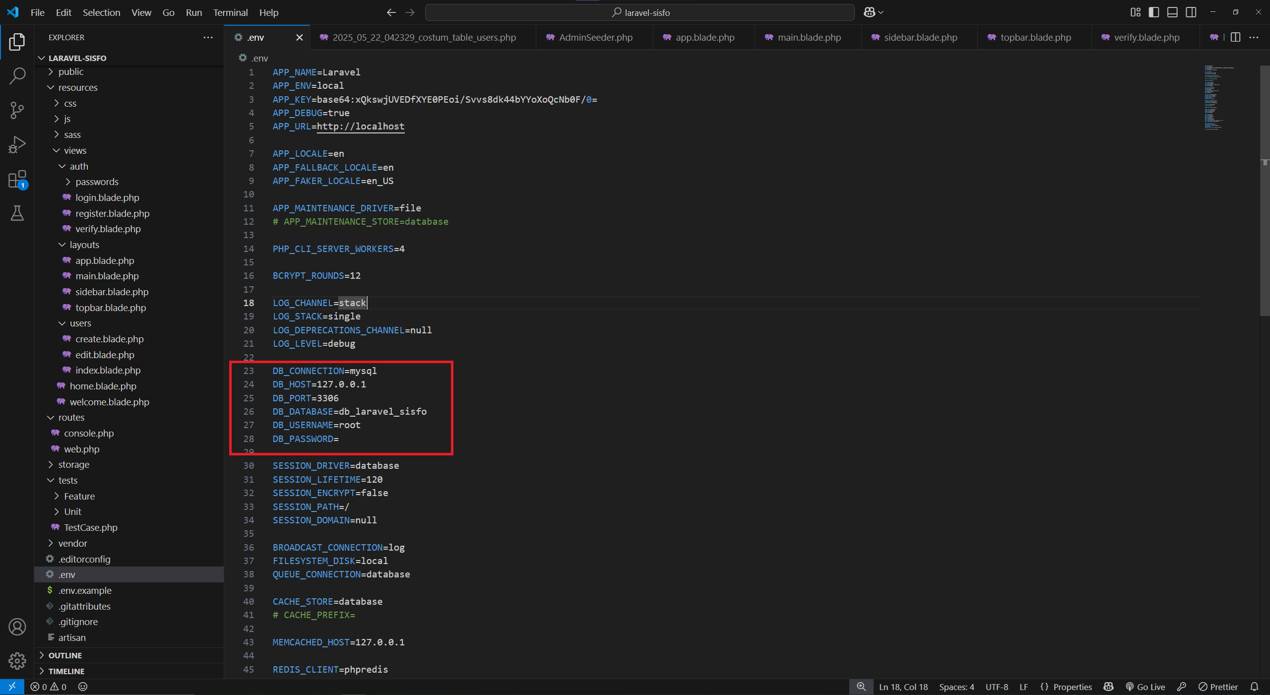The width and height of the screenshot is (1270, 695).
Task: Toggle the primary sidebar visibility
Action: [1153, 12]
